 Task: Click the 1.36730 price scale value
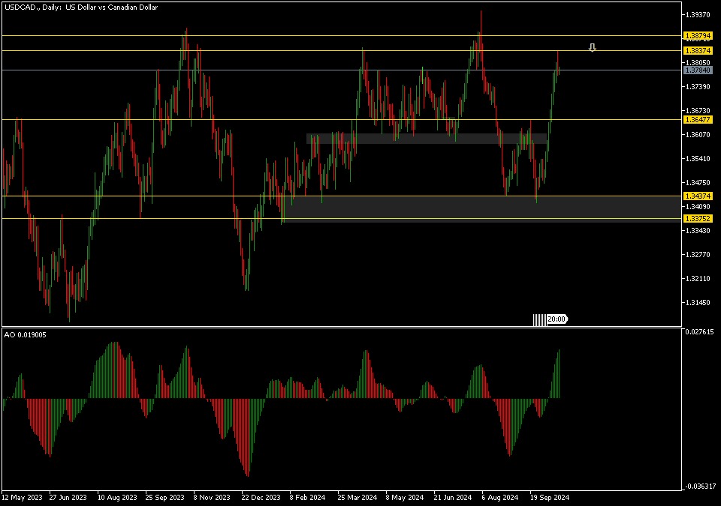698,111
